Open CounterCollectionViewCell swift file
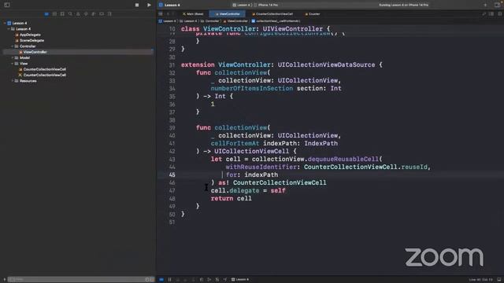The image size is (504, 283). pyautogui.click(x=43, y=69)
